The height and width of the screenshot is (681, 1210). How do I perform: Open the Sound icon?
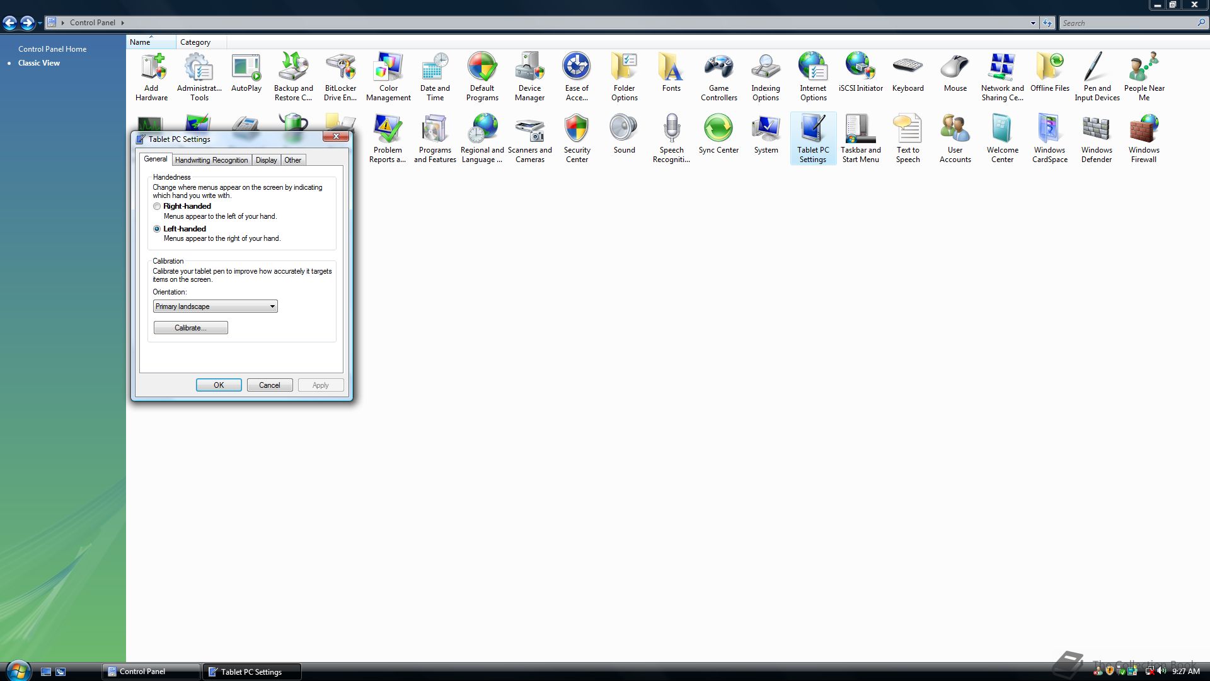click(x=625, y=134)
